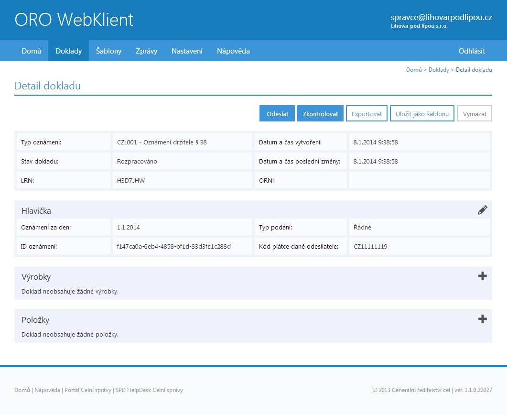Click last change datetime beside poslední změny

pos(376,162)
